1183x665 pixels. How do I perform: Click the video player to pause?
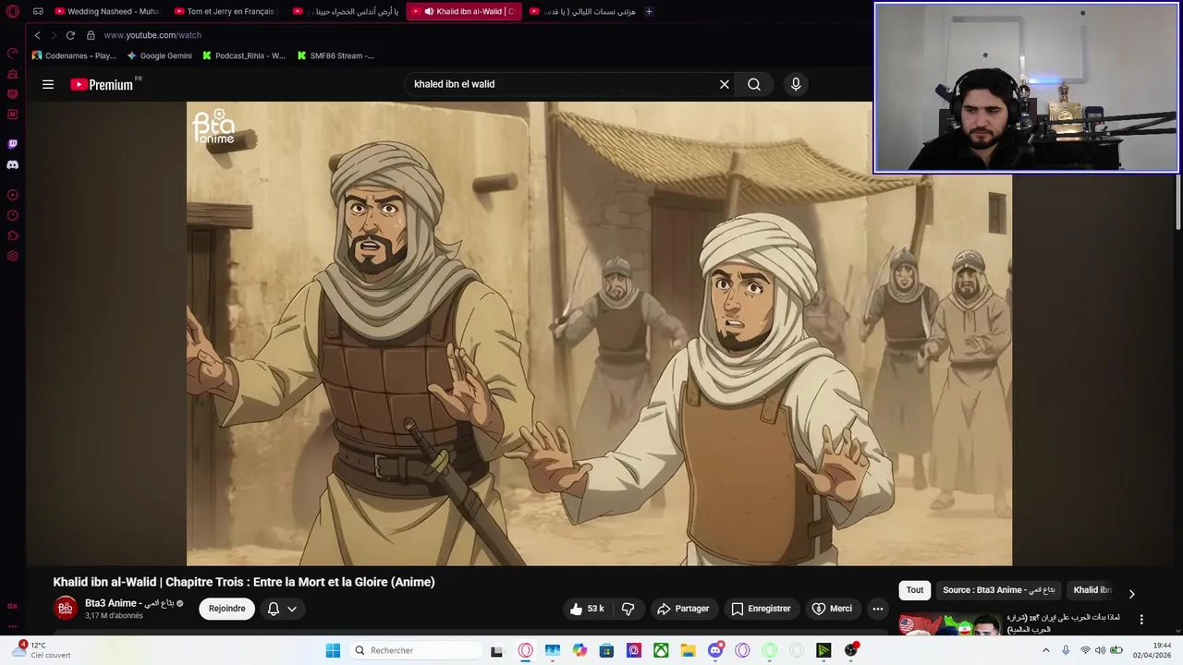tap(599, 333)
